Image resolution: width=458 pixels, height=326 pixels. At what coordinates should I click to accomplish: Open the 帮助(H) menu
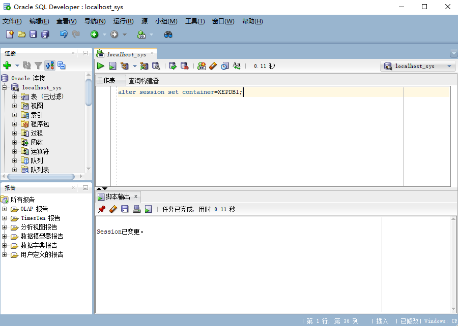coord(252,21)
